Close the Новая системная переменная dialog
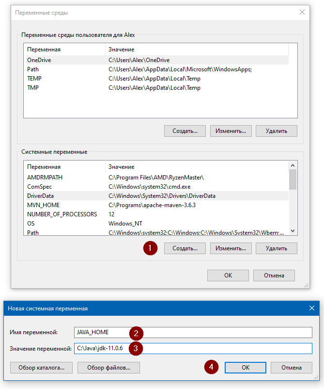The height and width of the screenshot is (389, 324). pyautogui.click(x=311, y=308)
